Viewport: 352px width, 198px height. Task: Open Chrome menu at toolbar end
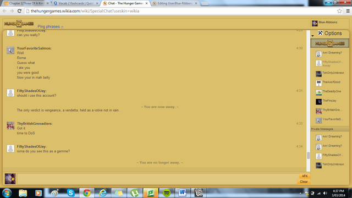click(348, 11)
